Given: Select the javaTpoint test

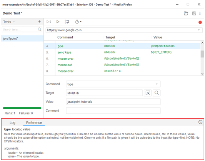Looking at the screenshot, I should tap(22, 39).
